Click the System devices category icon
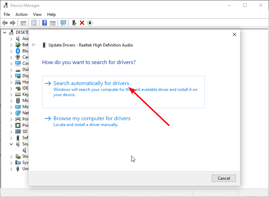This screenshot has width=269, height=197. [x=18, y=162]
